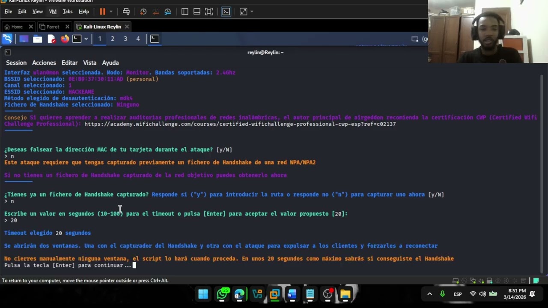Open the terminal Acciones menu
Image resolution: width=548 pixels, height=308 pixels.
pyautogui.click(x=44, y=63)
